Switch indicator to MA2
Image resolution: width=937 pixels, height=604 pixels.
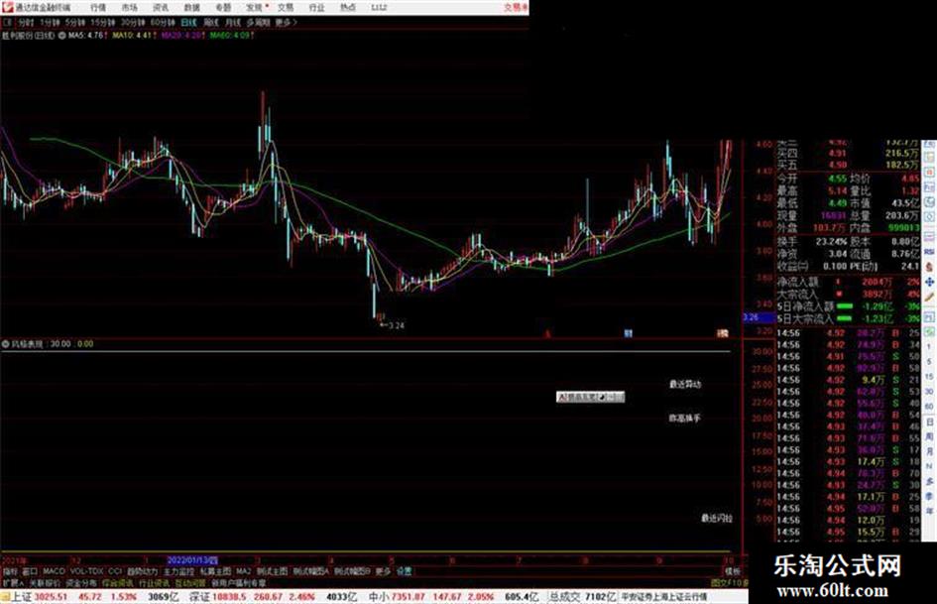tap(243, 571)
